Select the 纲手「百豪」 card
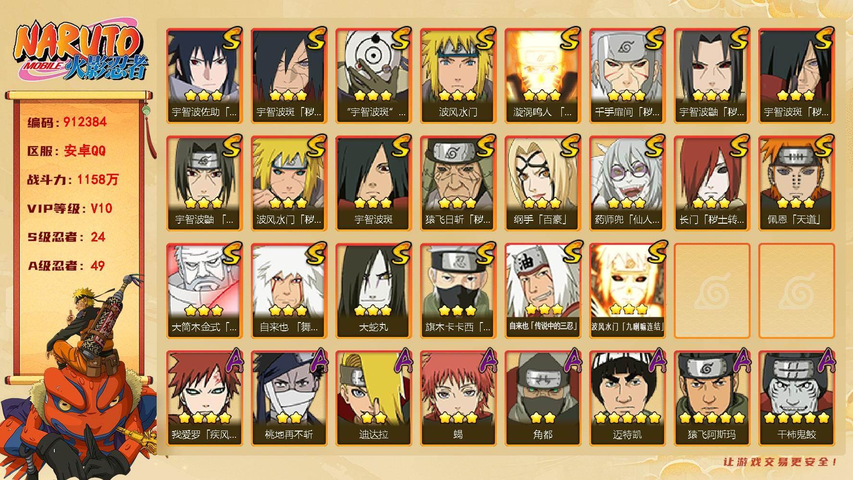 (x=543, y=183)
